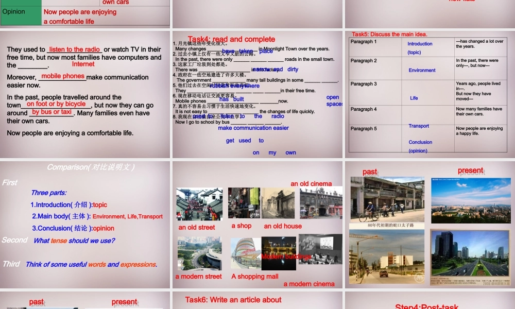Open the Conclusion (opinion) row for Paragraph 5
This screenshot has height=309, width=515.
[420, 146]
